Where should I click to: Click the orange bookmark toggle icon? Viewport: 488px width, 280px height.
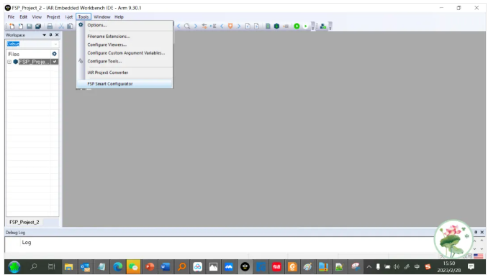click(x=230, y=27)
